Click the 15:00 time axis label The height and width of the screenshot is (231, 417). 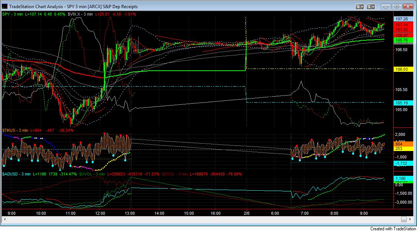point(188,213)
